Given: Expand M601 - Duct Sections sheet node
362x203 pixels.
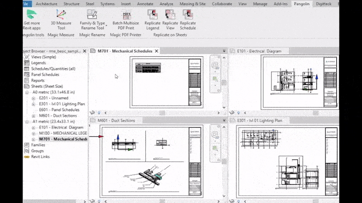Looking at the screenshot, I should pyautogui.click(x=33, y=116).
